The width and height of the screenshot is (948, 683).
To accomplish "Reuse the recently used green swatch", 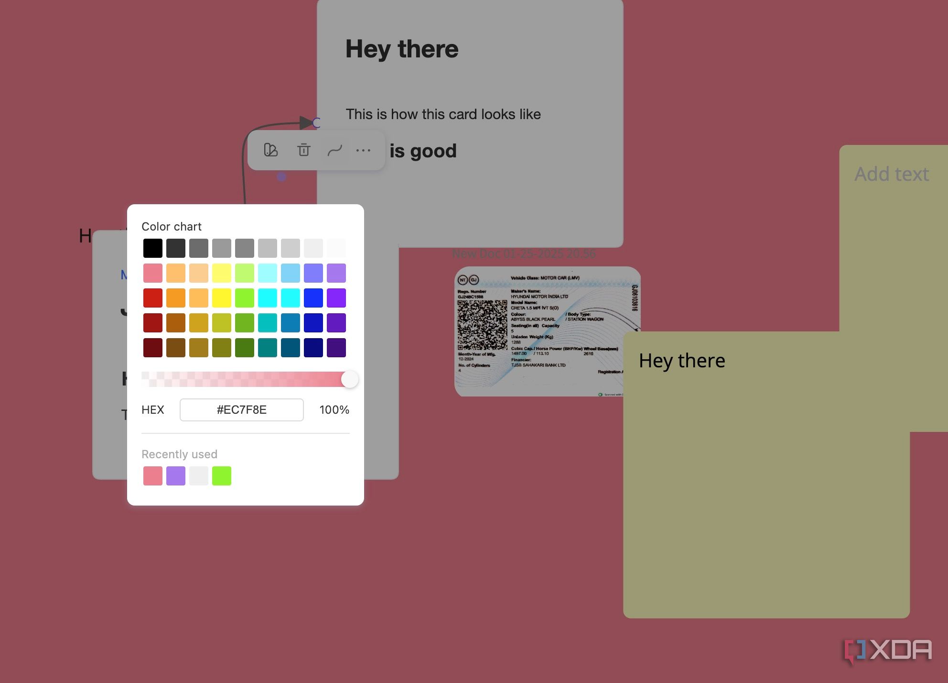I will pyautogui.click(x=222, y=476).
